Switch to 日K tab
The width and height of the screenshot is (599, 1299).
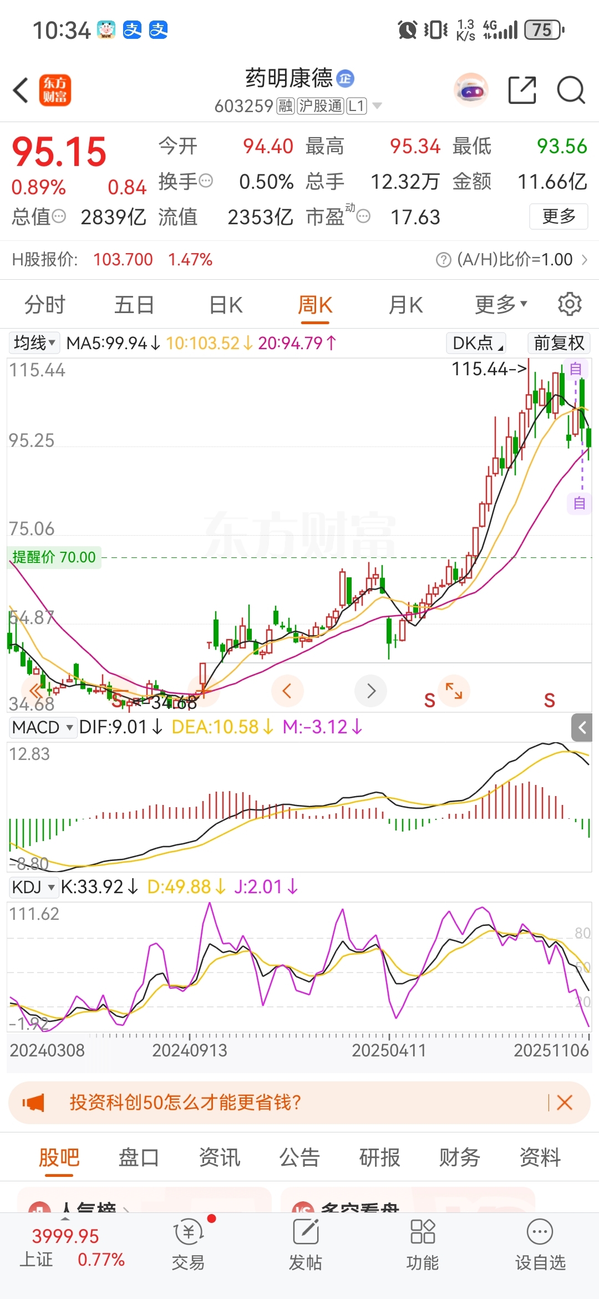point(226,305)
